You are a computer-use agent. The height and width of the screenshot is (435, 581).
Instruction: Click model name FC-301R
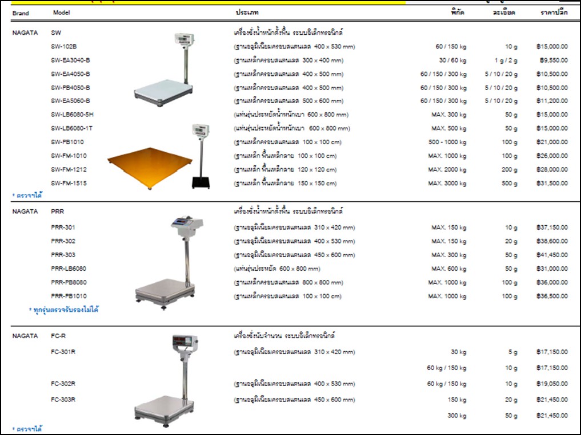[x=63, y=352]
